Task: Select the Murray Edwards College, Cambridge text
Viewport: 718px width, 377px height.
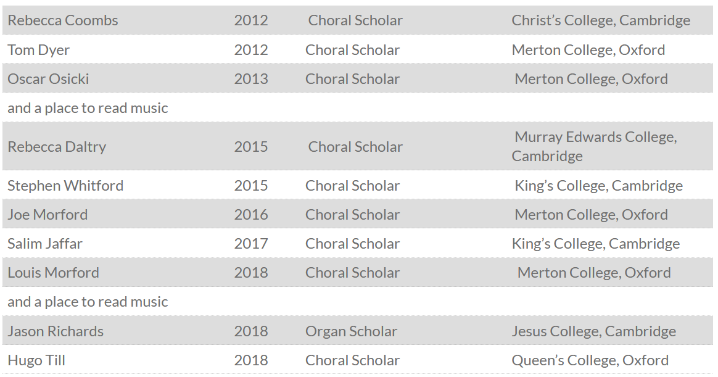Action: (x=595, y=146)
